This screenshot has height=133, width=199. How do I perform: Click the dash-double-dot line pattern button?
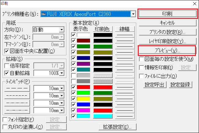(x=17, y=110)
